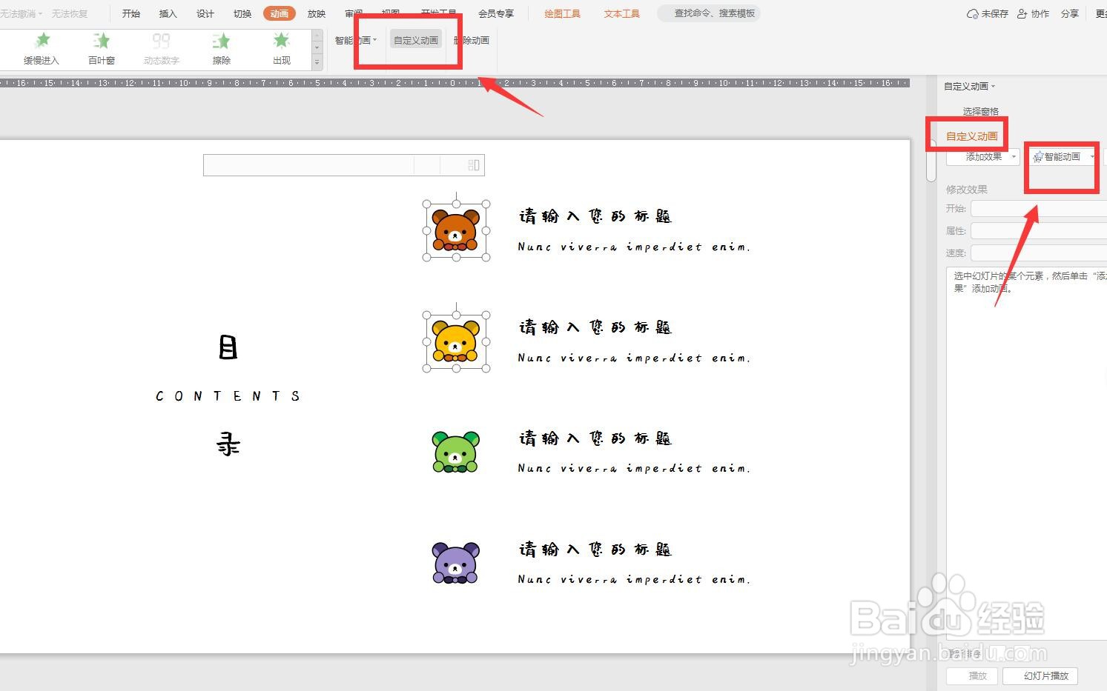Click the 未保存 cloud icon

972,13
